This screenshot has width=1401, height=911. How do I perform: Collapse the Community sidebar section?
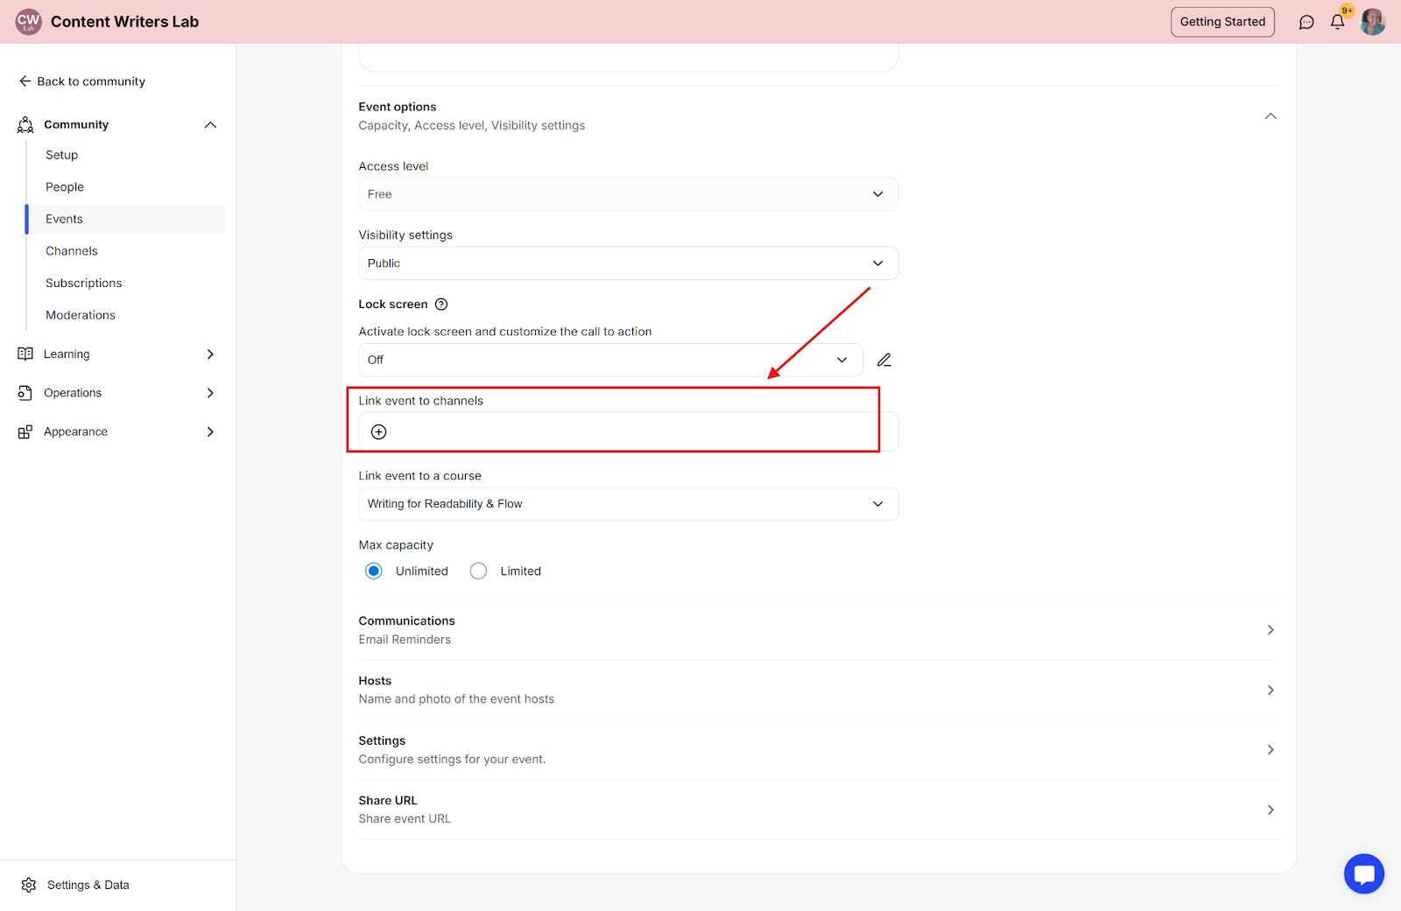[210, 125]
